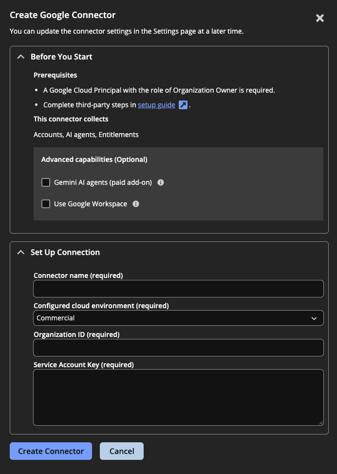Enable Gemini AI agents paid add-on checkbox
This screenshot has width=337, height=474.
(46, 182)
